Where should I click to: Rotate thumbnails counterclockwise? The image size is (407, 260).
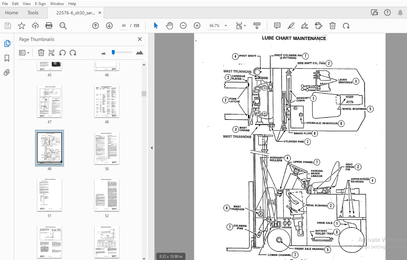pos(62,53)
